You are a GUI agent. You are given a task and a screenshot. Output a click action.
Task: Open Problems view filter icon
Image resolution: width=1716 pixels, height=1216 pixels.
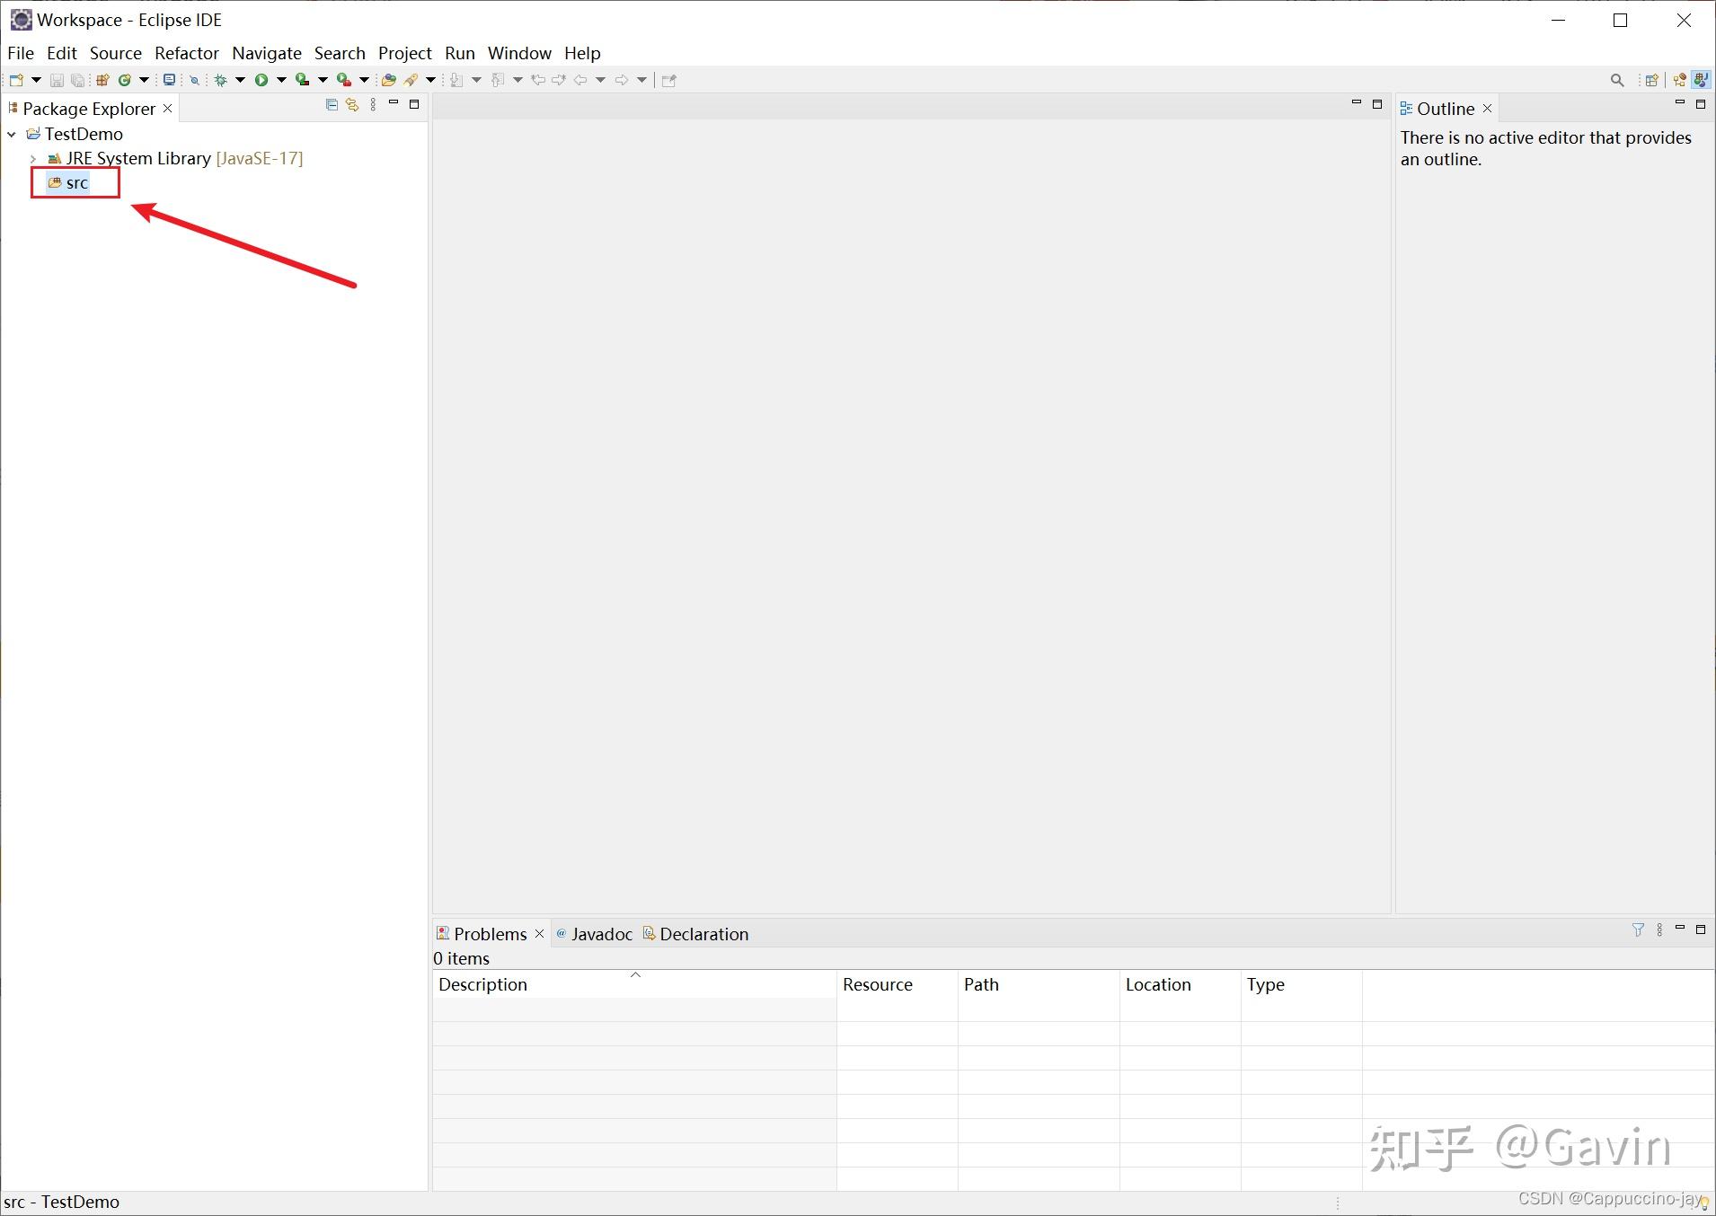coord(1638,930)
